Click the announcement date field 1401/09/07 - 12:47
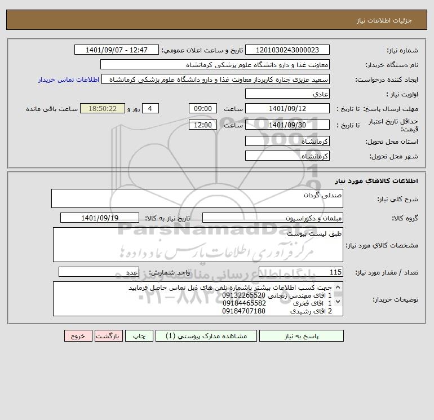 pos(117,50)
